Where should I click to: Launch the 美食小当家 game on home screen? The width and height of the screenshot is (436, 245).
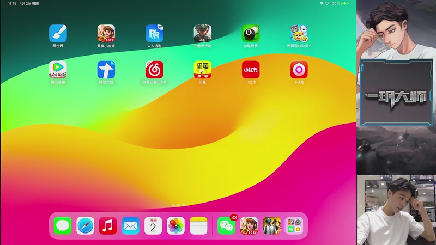pyautogui.click(x=106, y=33)
